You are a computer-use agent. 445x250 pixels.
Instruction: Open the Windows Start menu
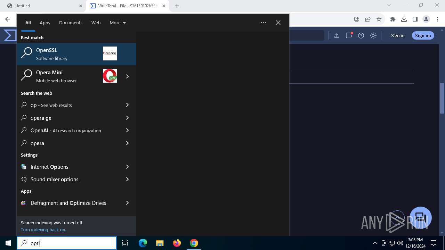(8, 243)
